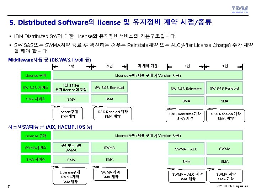This screenshot has height=192, width=256.
Task: Click the SMA box beneath "1년 또는 3년 SWMA"
Action: pyautogui.click(x=71, y=160)
